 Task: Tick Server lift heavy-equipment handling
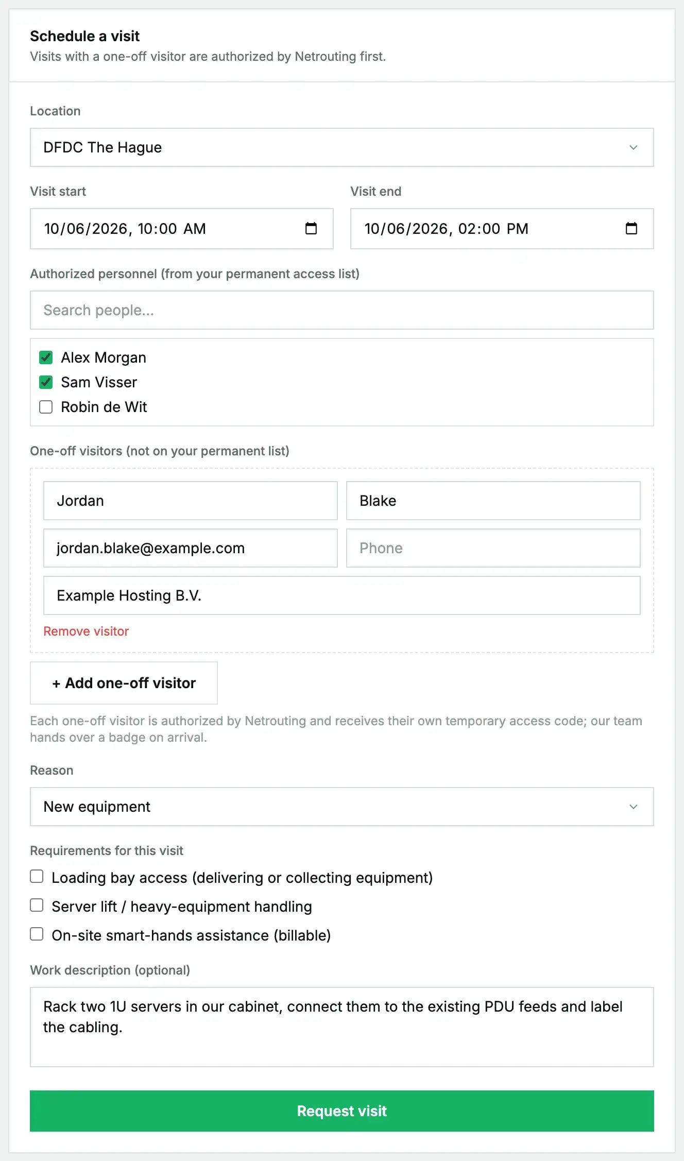[37, 906]
